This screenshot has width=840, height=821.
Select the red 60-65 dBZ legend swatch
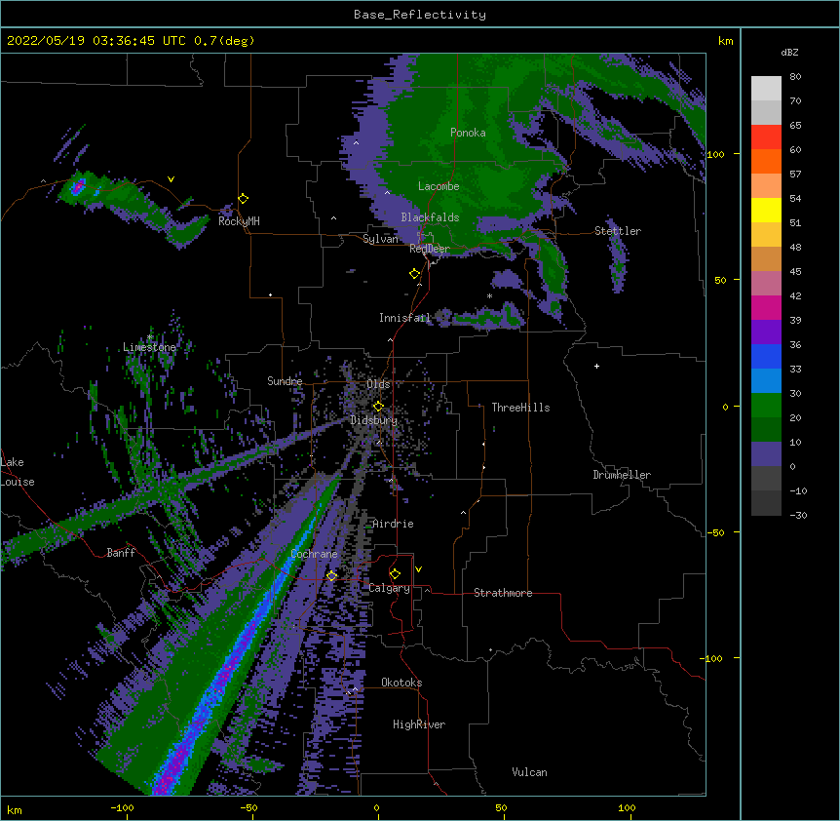[766, 137]
